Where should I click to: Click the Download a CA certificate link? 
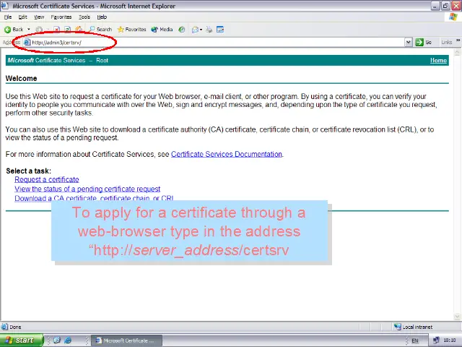(94, 198)
